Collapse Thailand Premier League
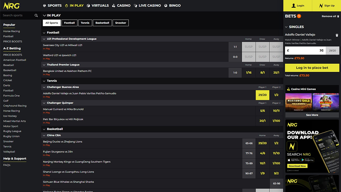The width and height of the screenshot is (341, 192). click(x=44, y=65)
